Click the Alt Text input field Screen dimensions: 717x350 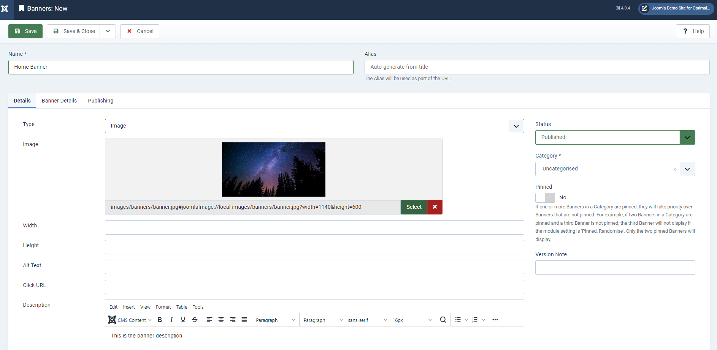(x=314, y=267)
